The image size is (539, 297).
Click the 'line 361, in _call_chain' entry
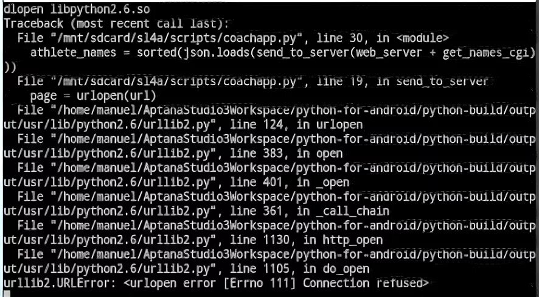310,211
